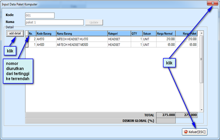Image resolution: width=220 pixels, height=140 pixels.
Task: Click the add detail button
Action: coord(15,33)
